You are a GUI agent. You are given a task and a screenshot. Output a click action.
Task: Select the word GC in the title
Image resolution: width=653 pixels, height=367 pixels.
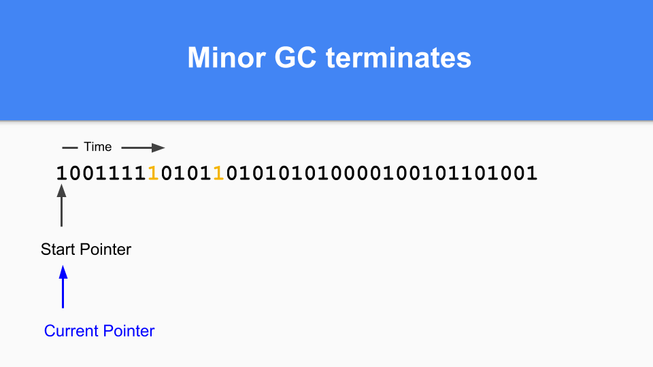[x=297, y=58]
